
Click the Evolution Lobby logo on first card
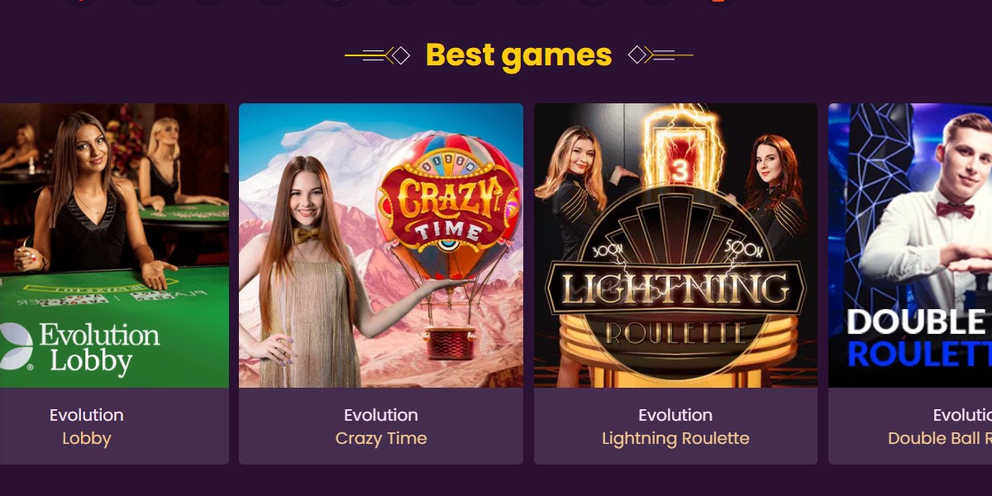(79, 347)
